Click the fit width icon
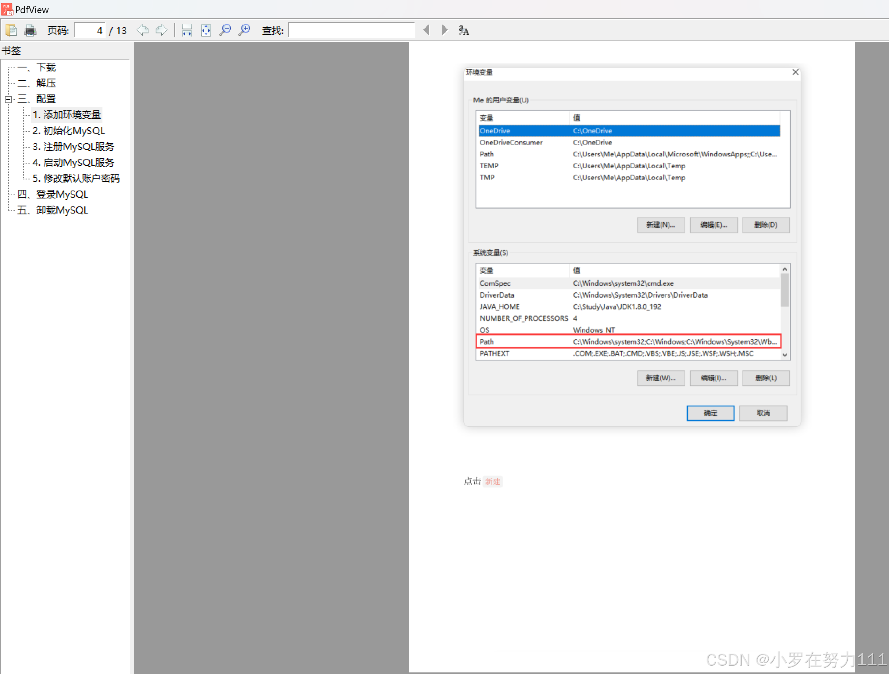This screenshot has width=889, height=674. pyautogui.click(x=187, y=30)
